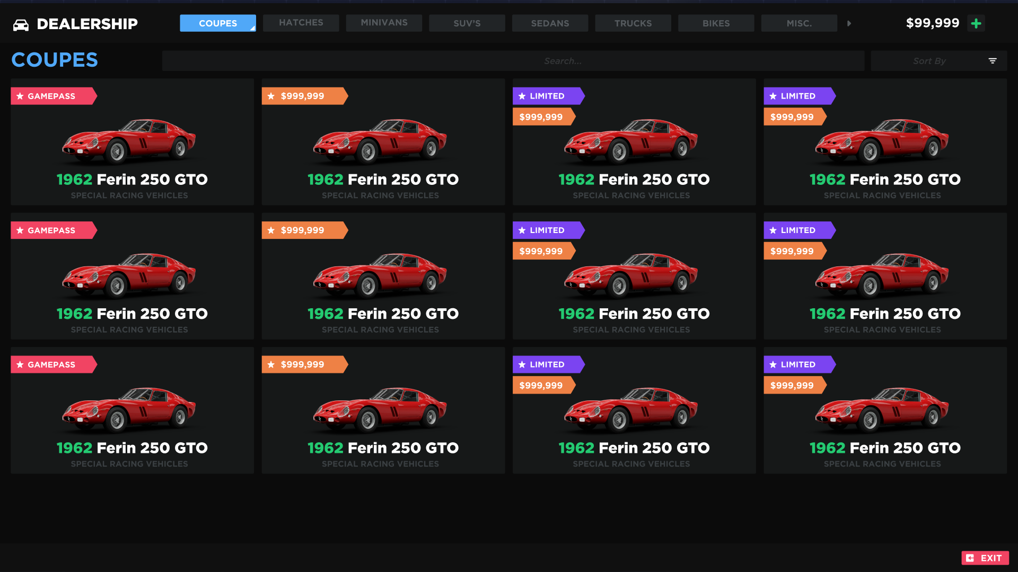Viewport: 1018px width, 572px height.
Task: Switch to the TRUCKS tab
Action: click(x=633, y=23)
